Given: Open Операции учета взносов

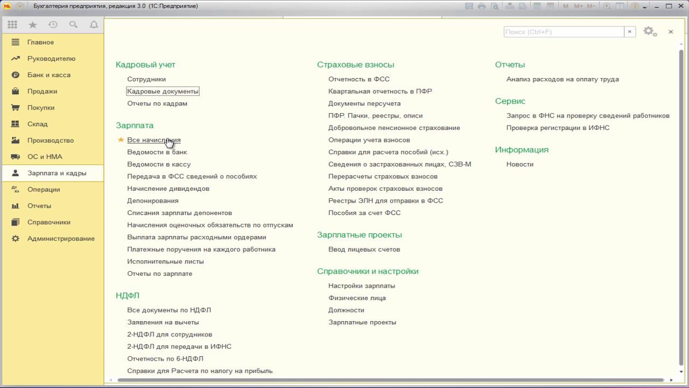Looking at the screenshot, I should click(369, 140).
